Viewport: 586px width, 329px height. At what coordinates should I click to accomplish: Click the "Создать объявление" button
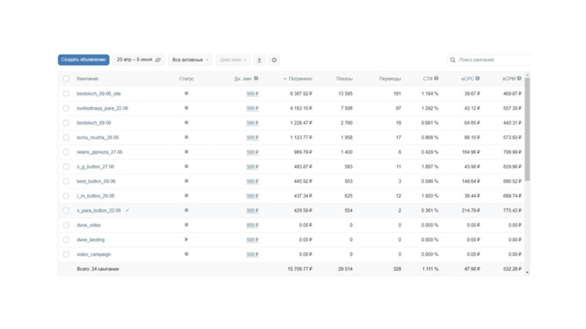coord(84,60)
